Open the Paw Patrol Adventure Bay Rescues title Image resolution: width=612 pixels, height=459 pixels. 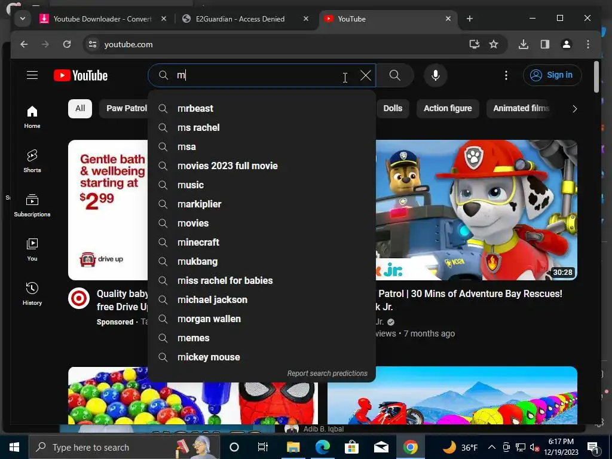[x=470, y=300]
